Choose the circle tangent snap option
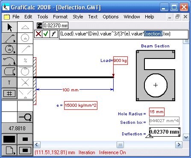This screenshot has height=158, width=191. [x=25, y=71]
